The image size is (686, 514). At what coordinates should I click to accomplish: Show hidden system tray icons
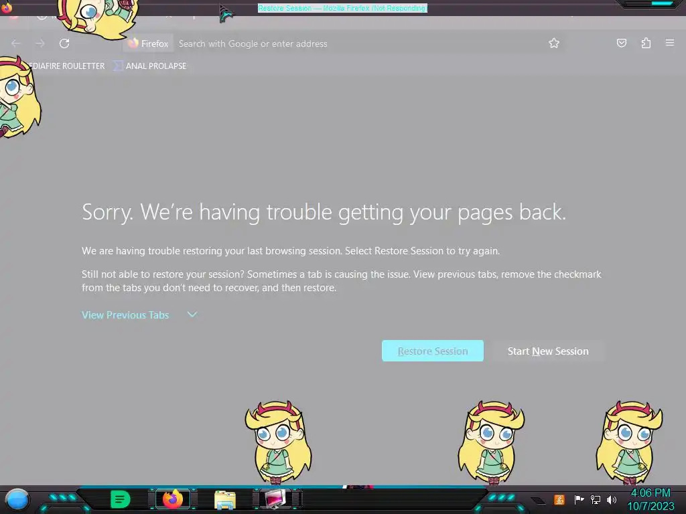538,500
